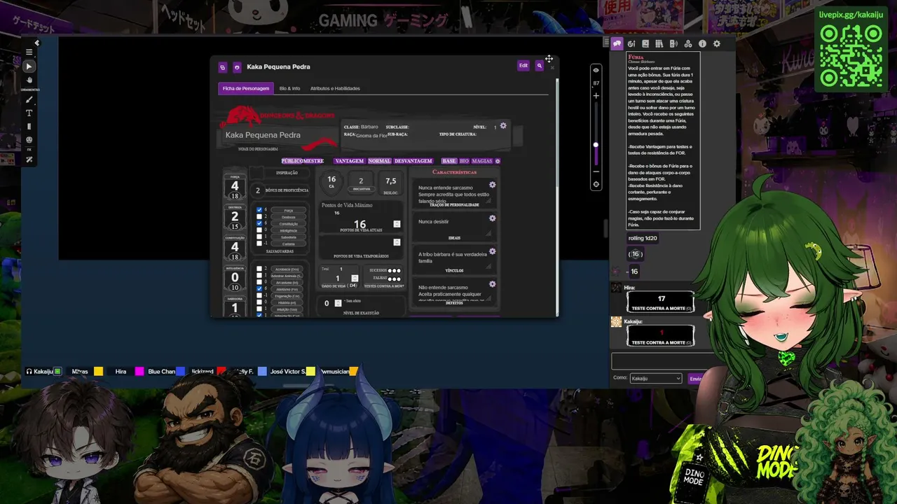The image size is (897, 504).
Task: Toggle the Inteligência saving throw checkbox
Action: (259, 230)
